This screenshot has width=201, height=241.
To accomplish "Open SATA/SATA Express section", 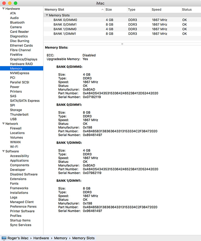I will [x=25, y=101].
